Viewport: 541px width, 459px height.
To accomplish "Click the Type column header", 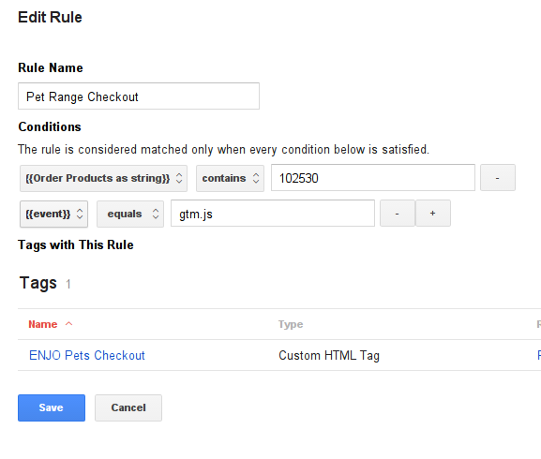I will (291, 324).
